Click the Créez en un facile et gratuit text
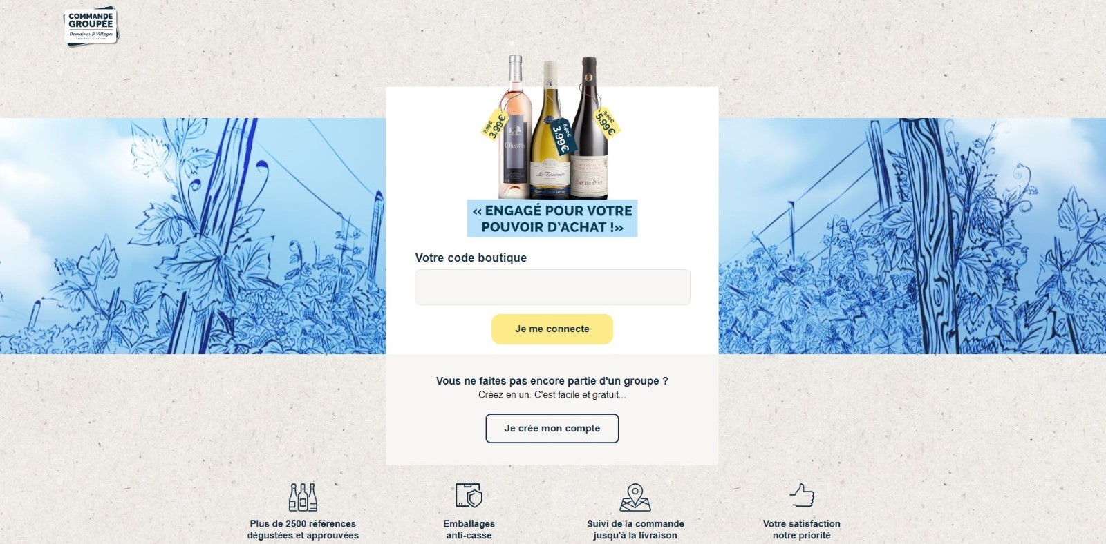This screenshot has height=544, width=1106. 552,395
